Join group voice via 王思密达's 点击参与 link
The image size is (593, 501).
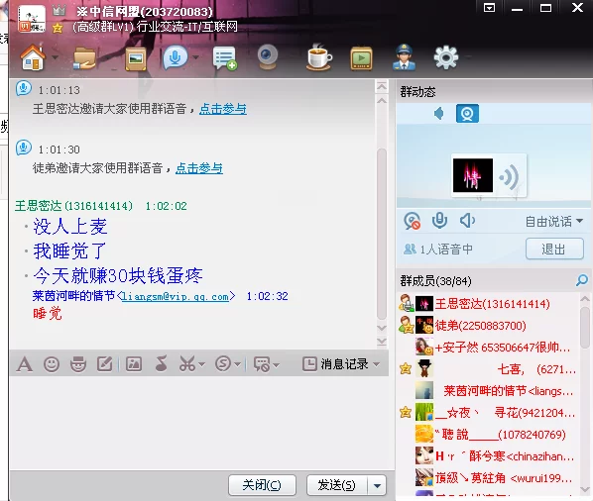[x=223, y=109]
